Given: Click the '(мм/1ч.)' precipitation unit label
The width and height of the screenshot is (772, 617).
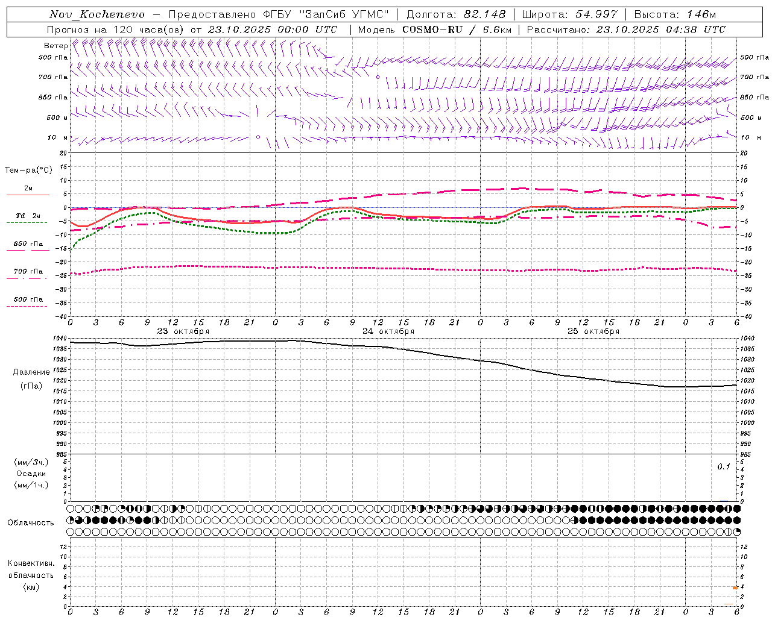Looking at the screenshot, I should tap(31, 485).
